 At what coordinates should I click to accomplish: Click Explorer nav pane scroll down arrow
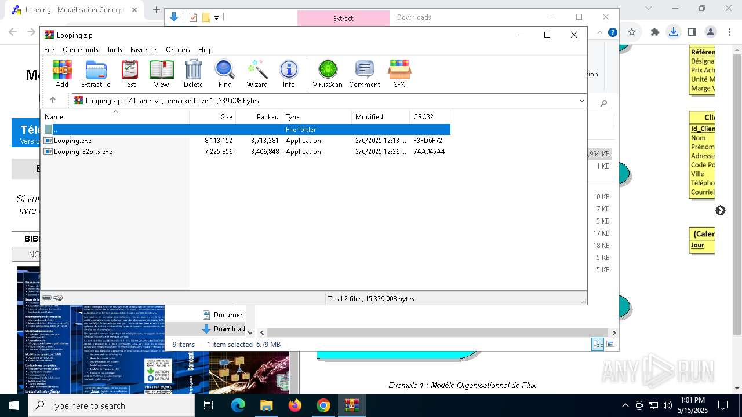pyautogui.click(x=250, y=332)
